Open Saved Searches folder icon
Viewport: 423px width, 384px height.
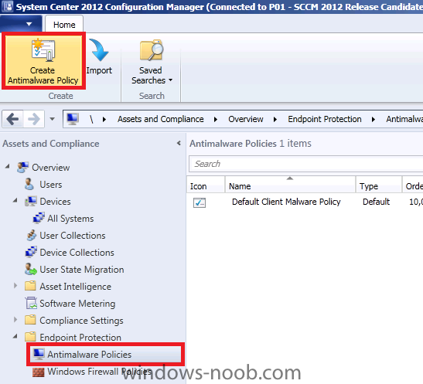point(152,50)
